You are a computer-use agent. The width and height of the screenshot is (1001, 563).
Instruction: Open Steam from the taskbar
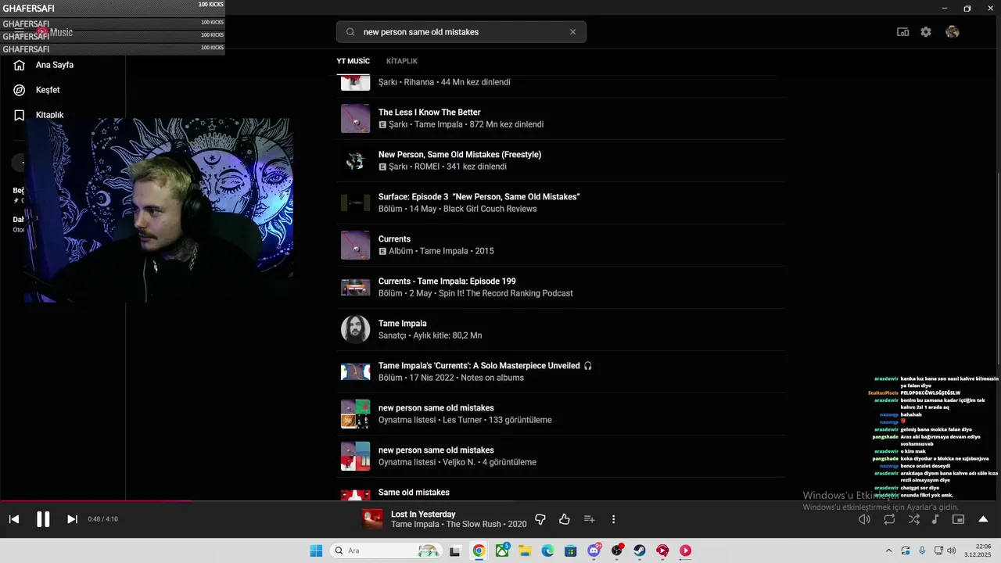point(640,550)
